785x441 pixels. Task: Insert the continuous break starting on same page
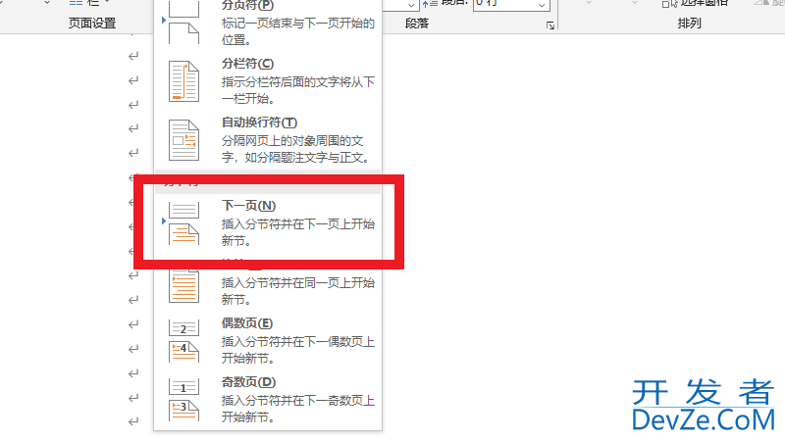pos(268,282)
